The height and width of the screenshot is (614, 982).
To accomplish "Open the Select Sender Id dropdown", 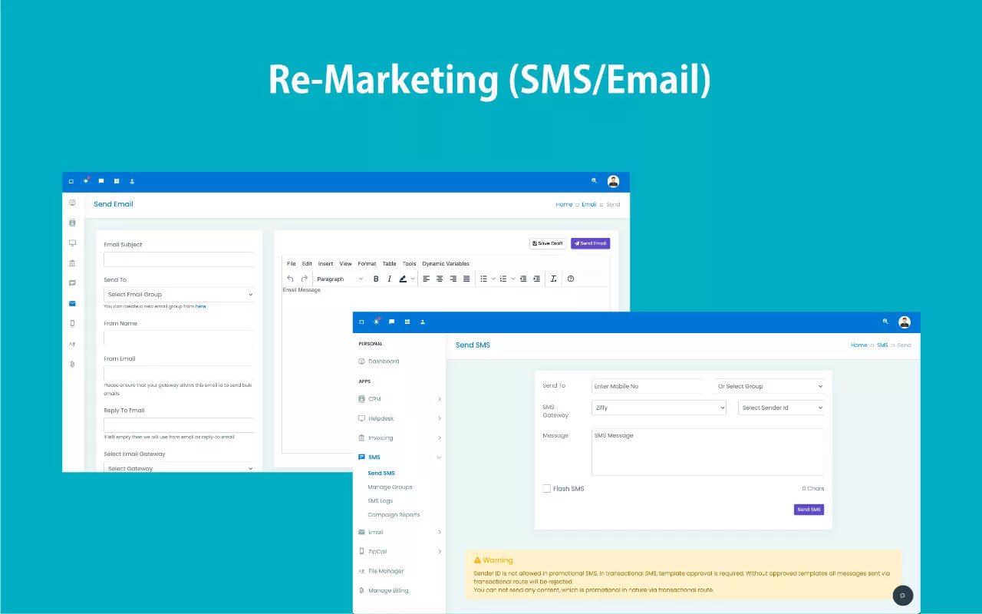I will pyautogui.click(x=781, y=408).
